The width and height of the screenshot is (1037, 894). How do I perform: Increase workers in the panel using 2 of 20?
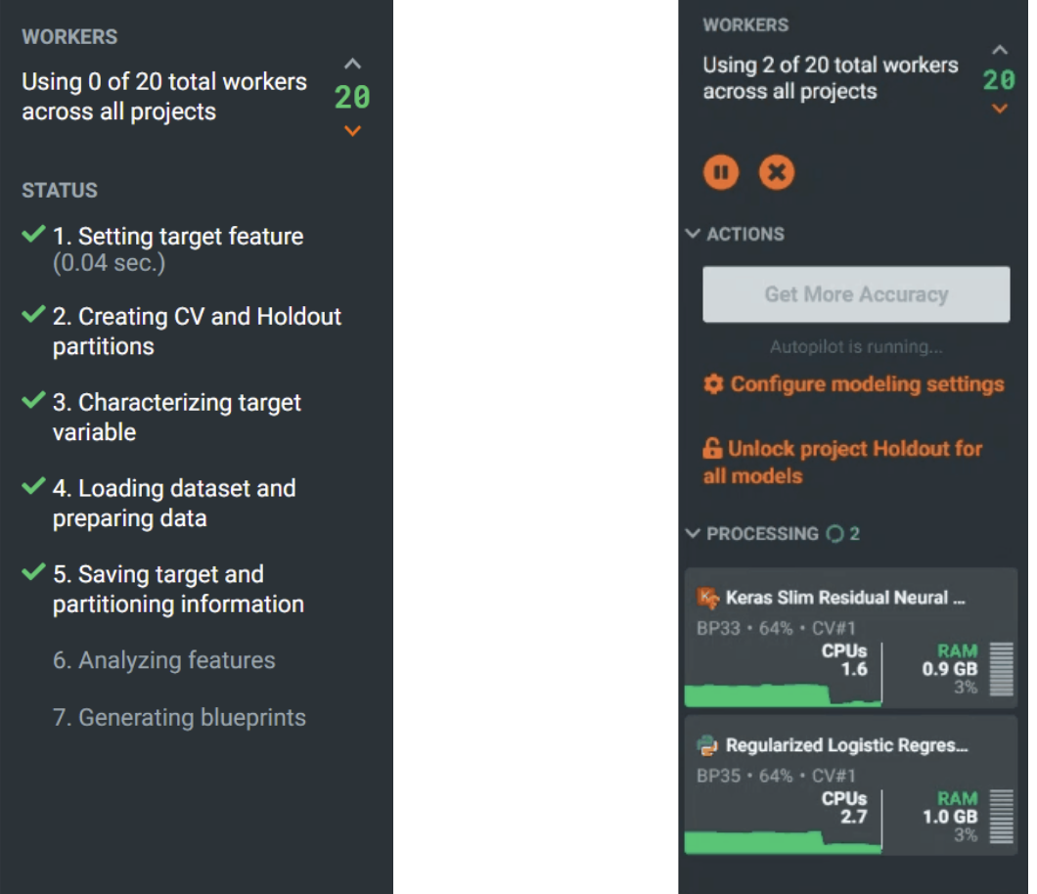(x=999, y=50)
